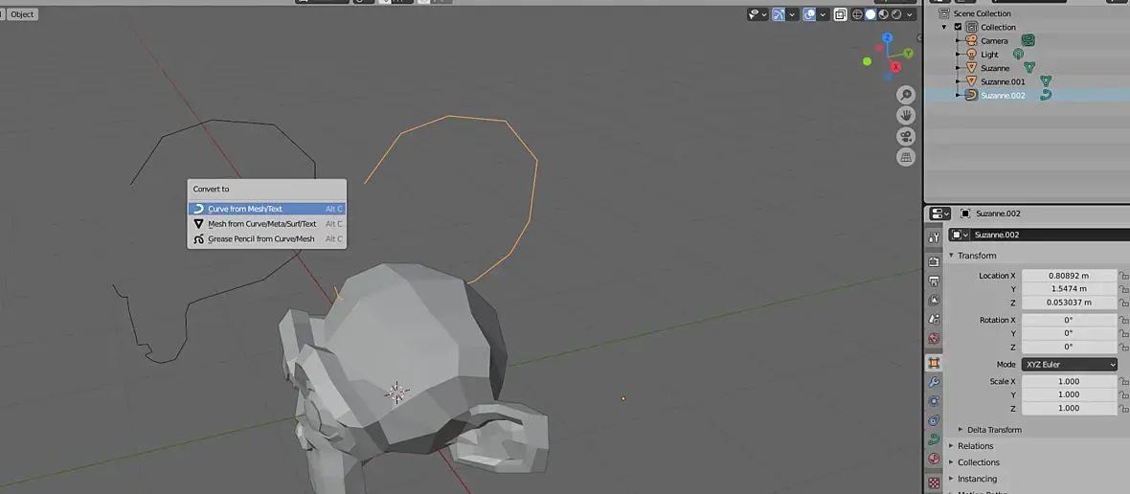Select Curve from Mesh/Text in Convert menu

266,209
